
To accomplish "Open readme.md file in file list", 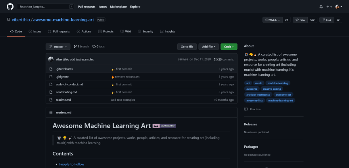I will pyautogui.click(x=63, y=100).
